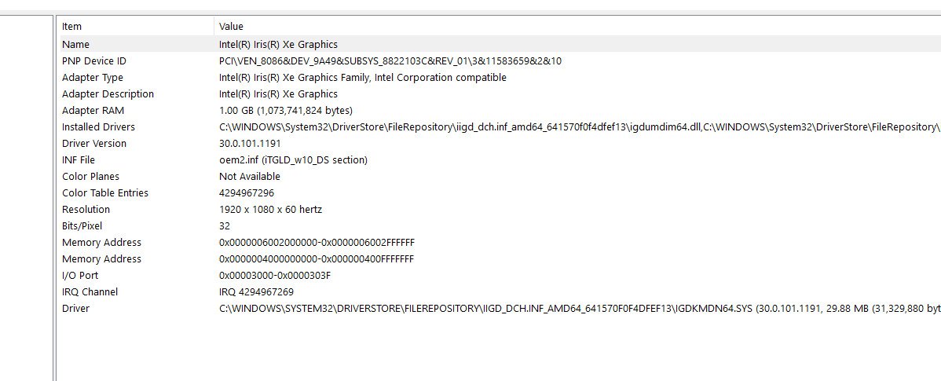Select the Driver Version row label
Screen dimensions: 941x381
94,144
